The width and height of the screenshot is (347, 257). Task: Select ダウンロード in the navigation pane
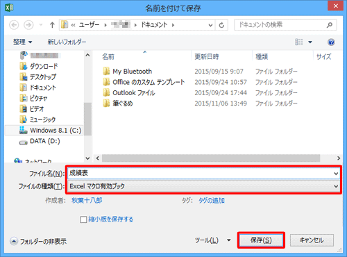44,66
